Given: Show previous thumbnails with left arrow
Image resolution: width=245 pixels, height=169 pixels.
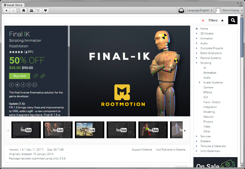Looking at the screenshot, I should point(8,131).
